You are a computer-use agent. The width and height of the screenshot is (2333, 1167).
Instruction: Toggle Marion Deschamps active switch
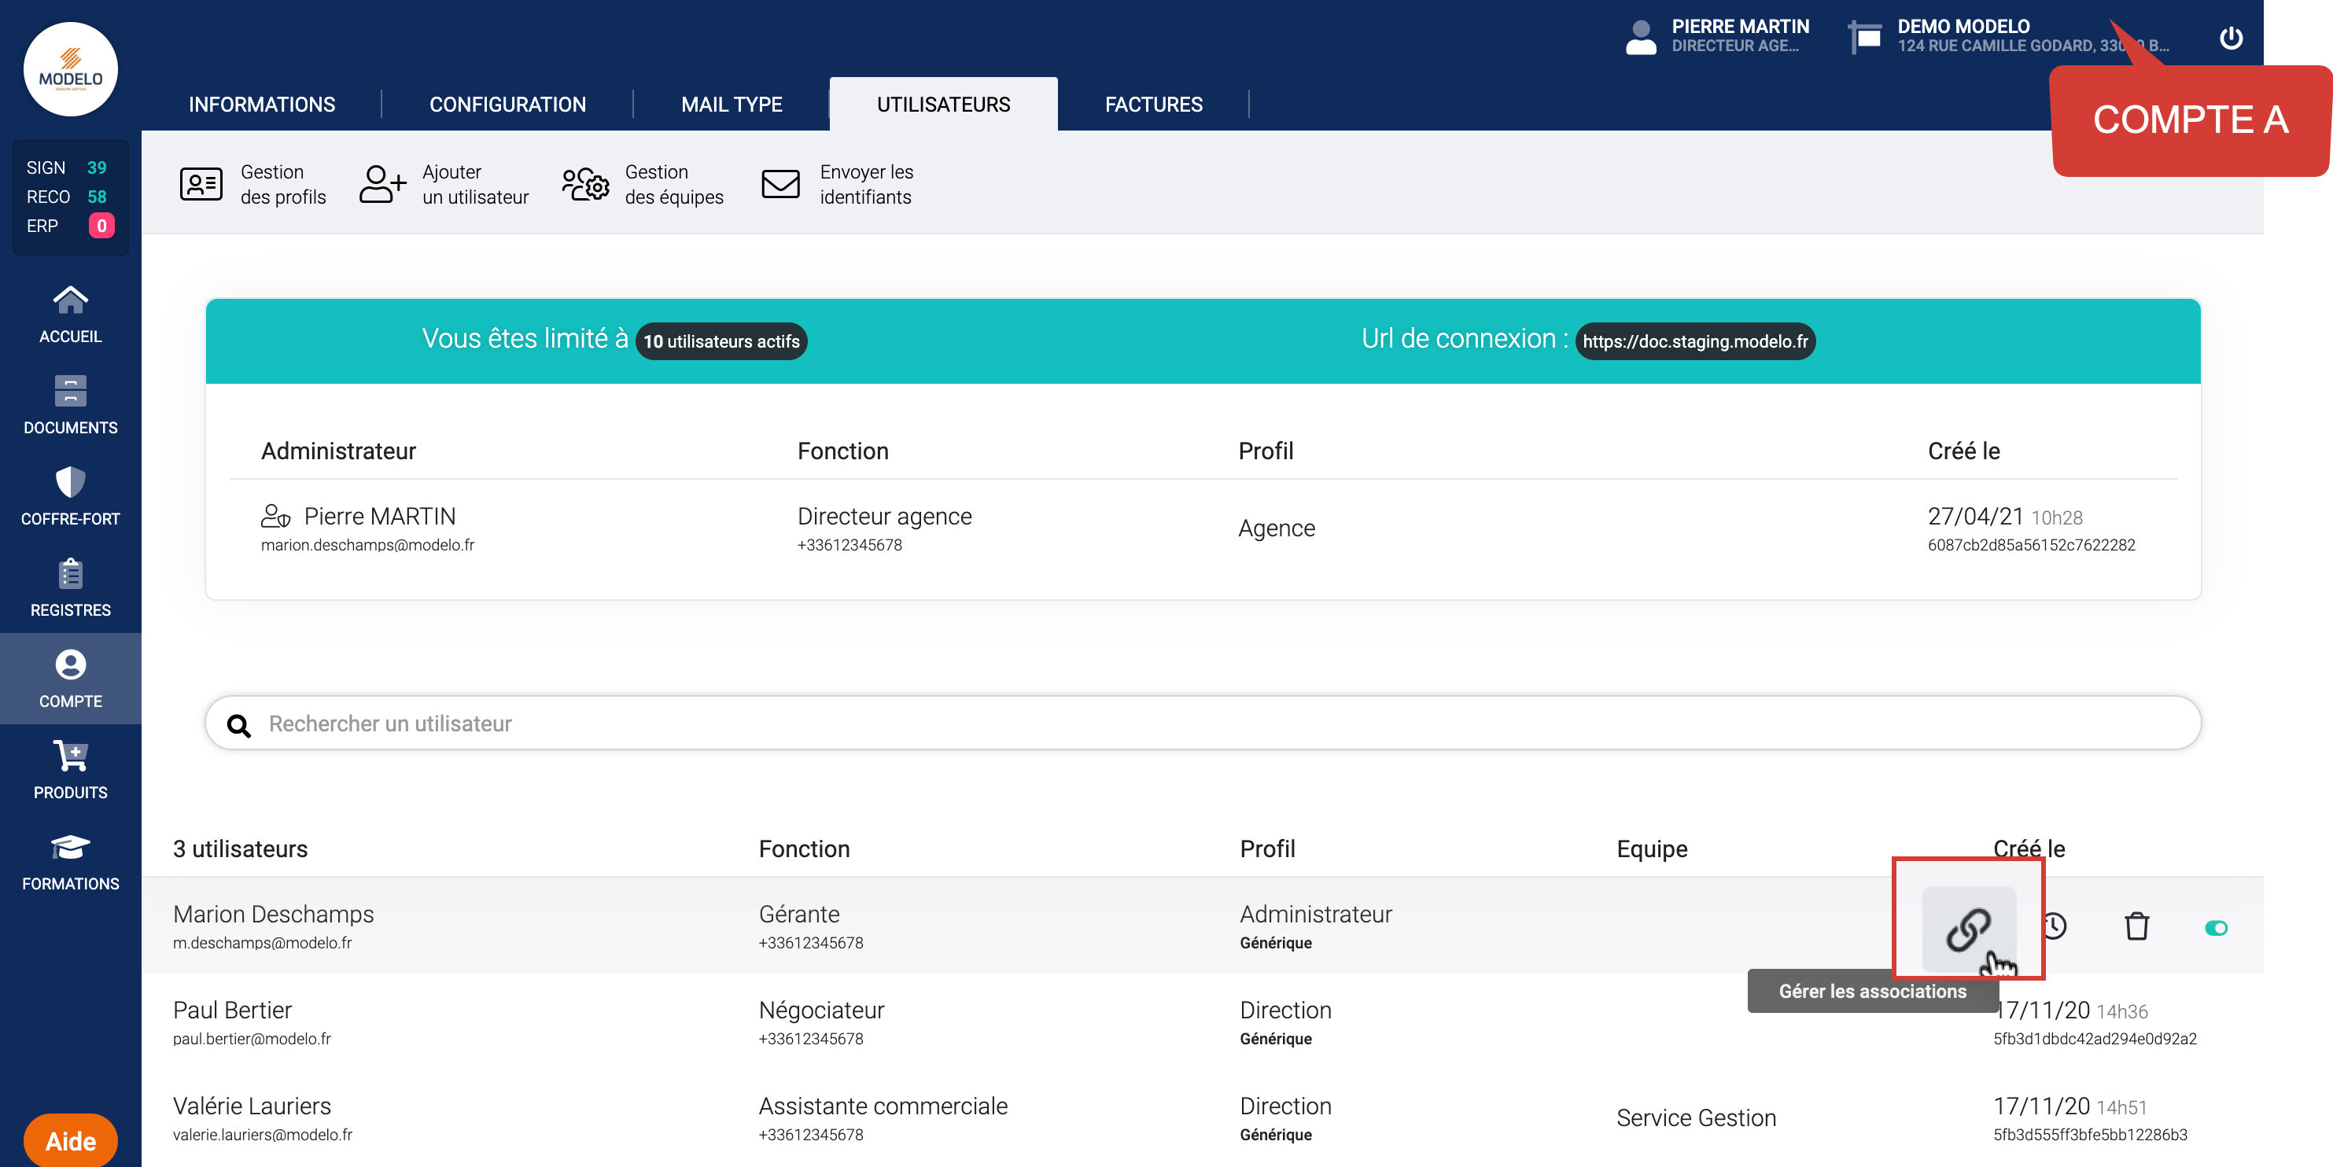(x=2215, y=927)
